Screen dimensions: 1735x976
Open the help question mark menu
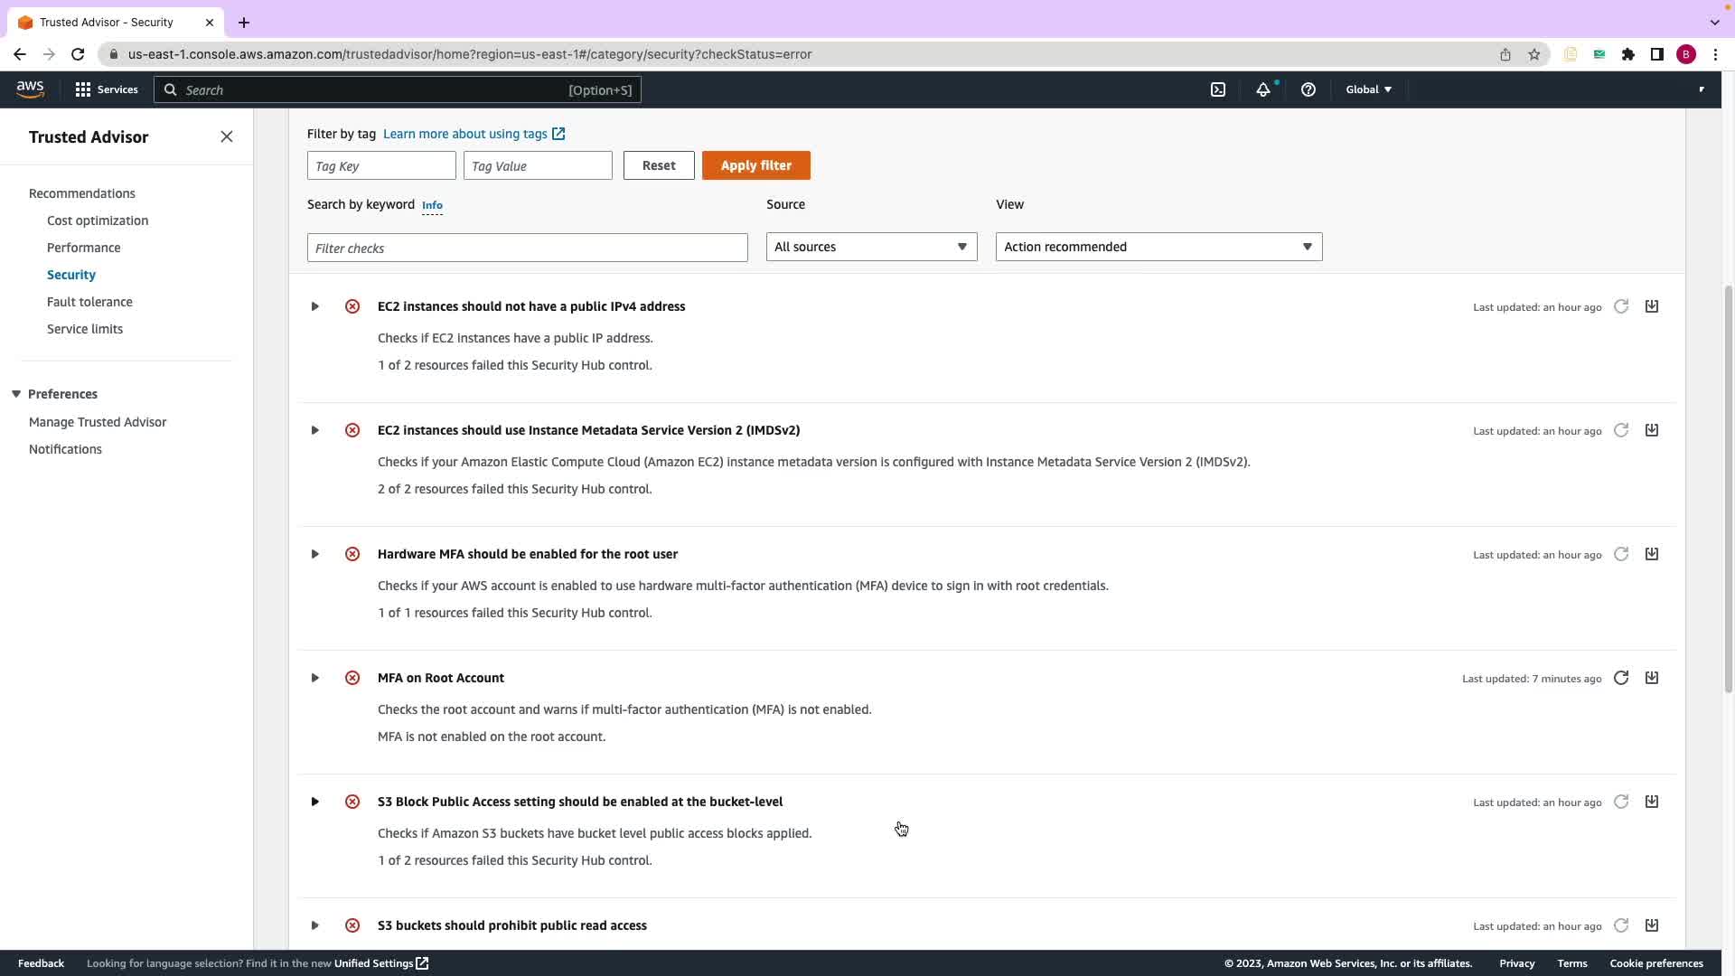tap(1308, 89)
